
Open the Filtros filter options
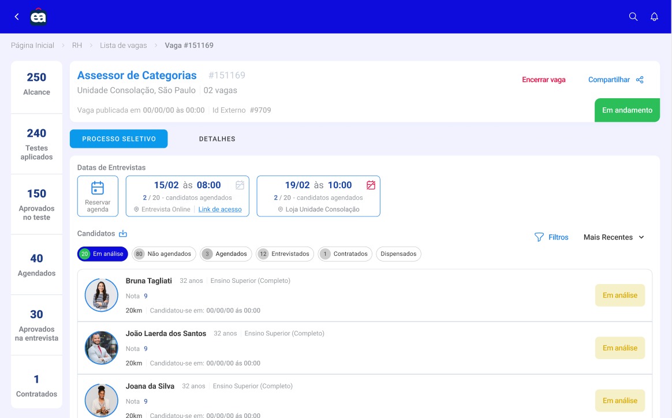click(551, 237)
